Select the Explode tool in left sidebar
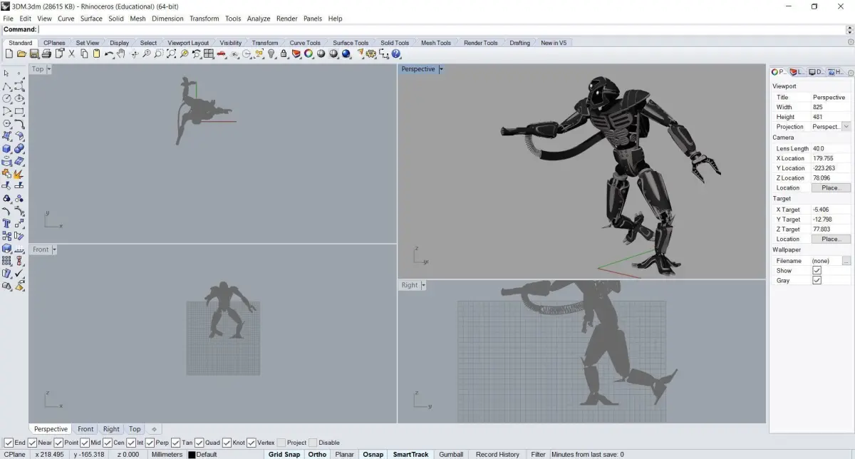 pyautogui.click(x=19, y=173)
